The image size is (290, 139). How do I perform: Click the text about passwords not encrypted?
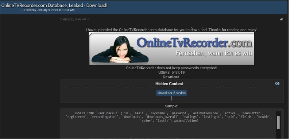click(171, 68)
